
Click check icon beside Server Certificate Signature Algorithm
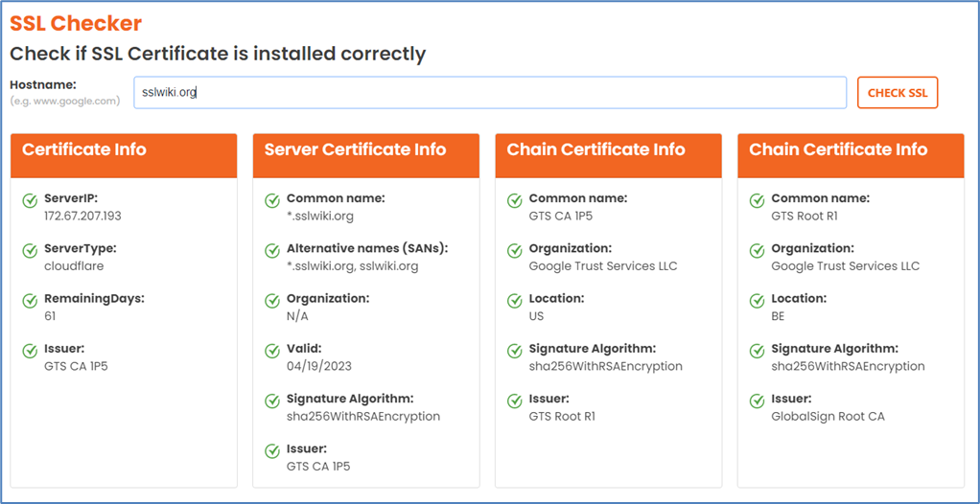coord(272,401)
